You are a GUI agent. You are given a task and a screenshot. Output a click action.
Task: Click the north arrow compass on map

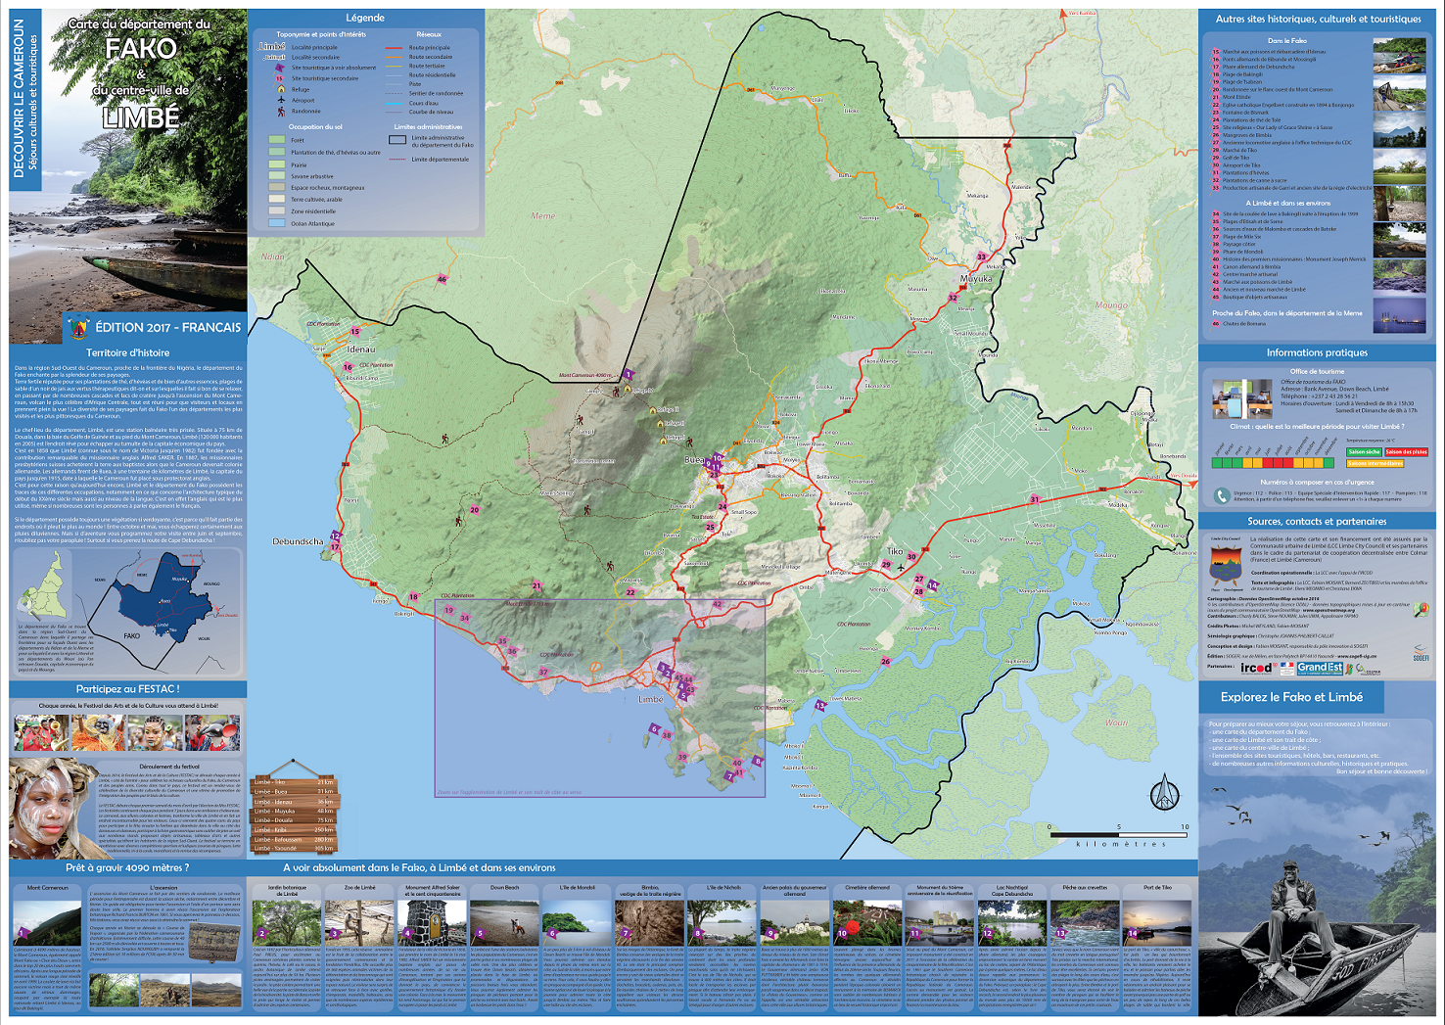pos(1163,792)
